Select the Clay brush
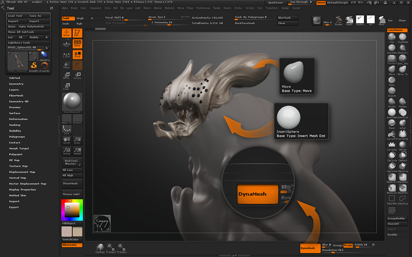The height and width of the screenshot is (257, 412). coord(392,37)
